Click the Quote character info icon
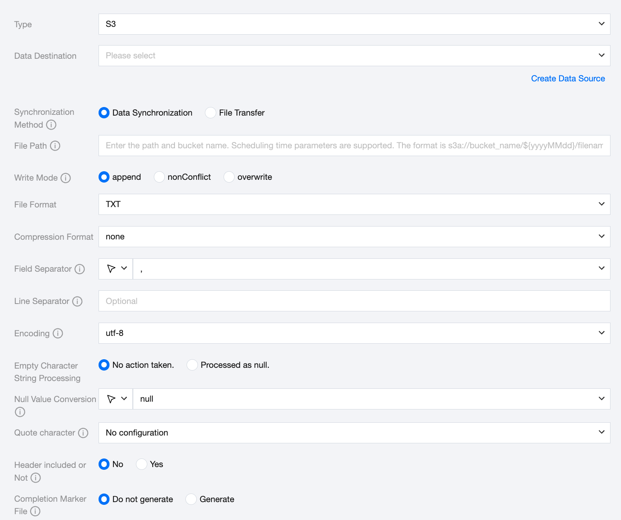 pyautogui.click(x=83, y=433)
